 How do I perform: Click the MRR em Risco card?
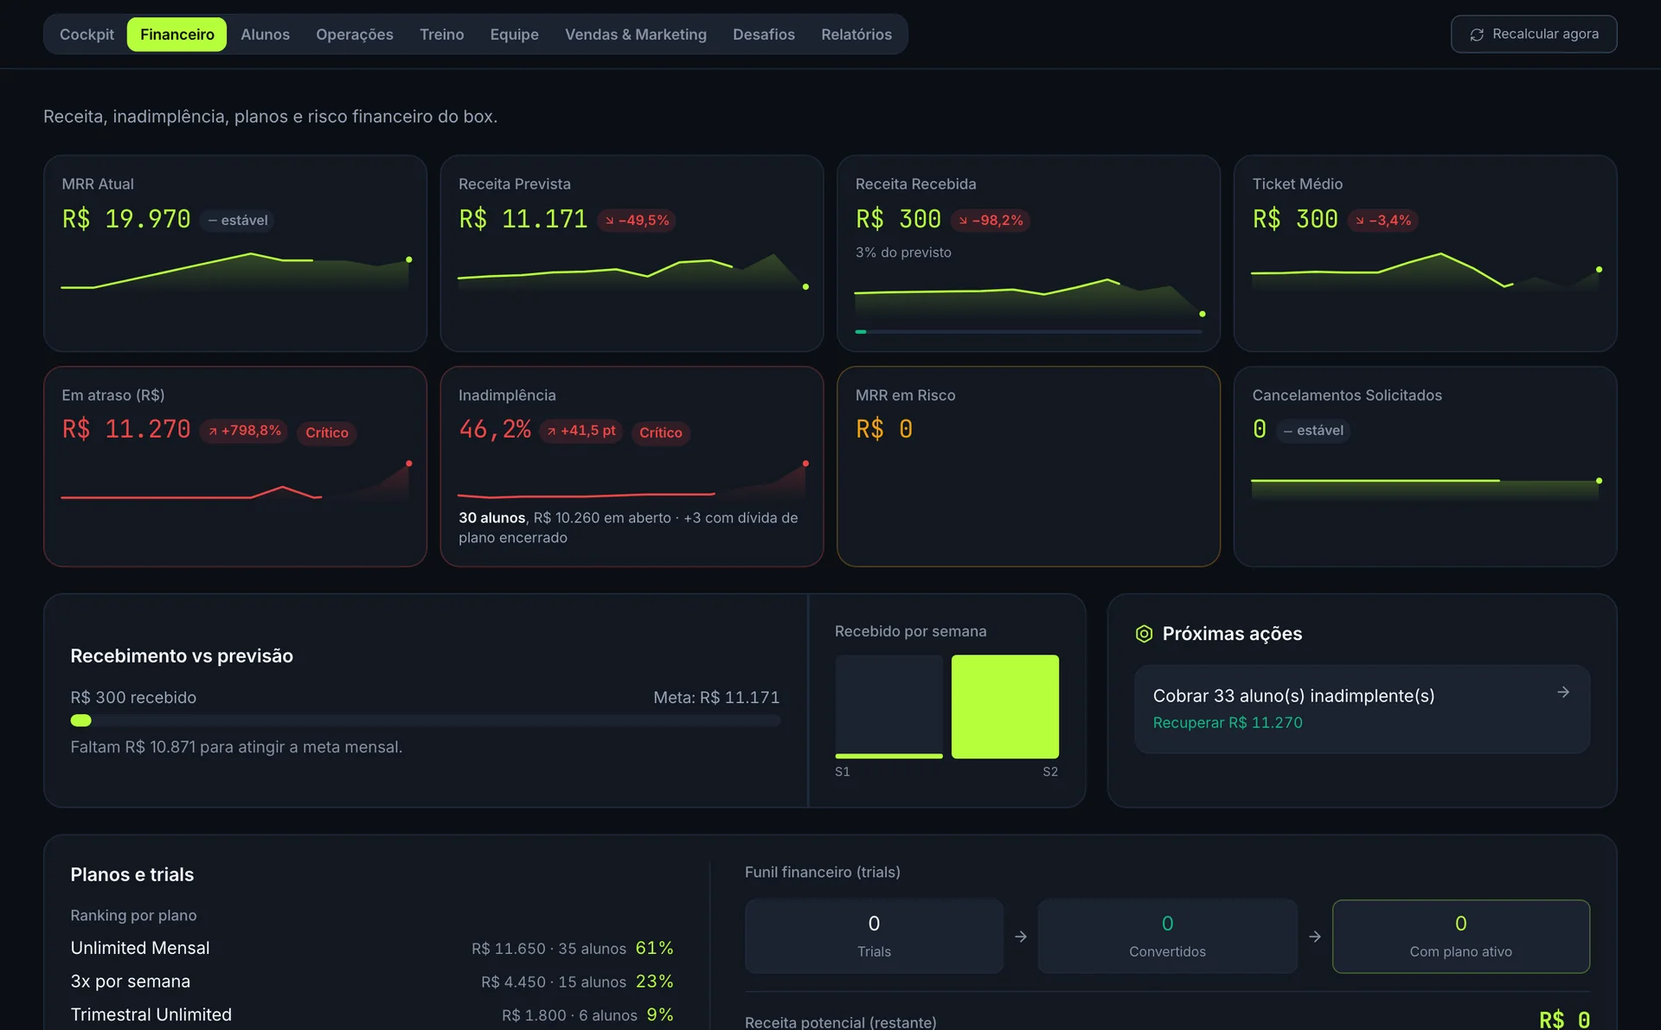(x=1029, y=467)
